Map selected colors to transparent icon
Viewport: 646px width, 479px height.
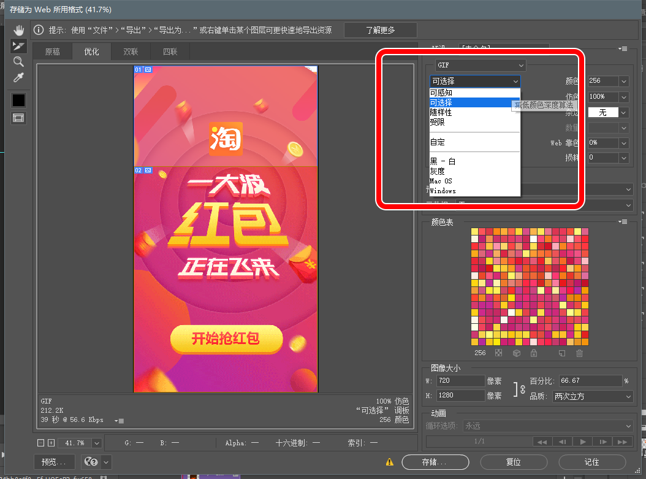click(x=498, y=353)
